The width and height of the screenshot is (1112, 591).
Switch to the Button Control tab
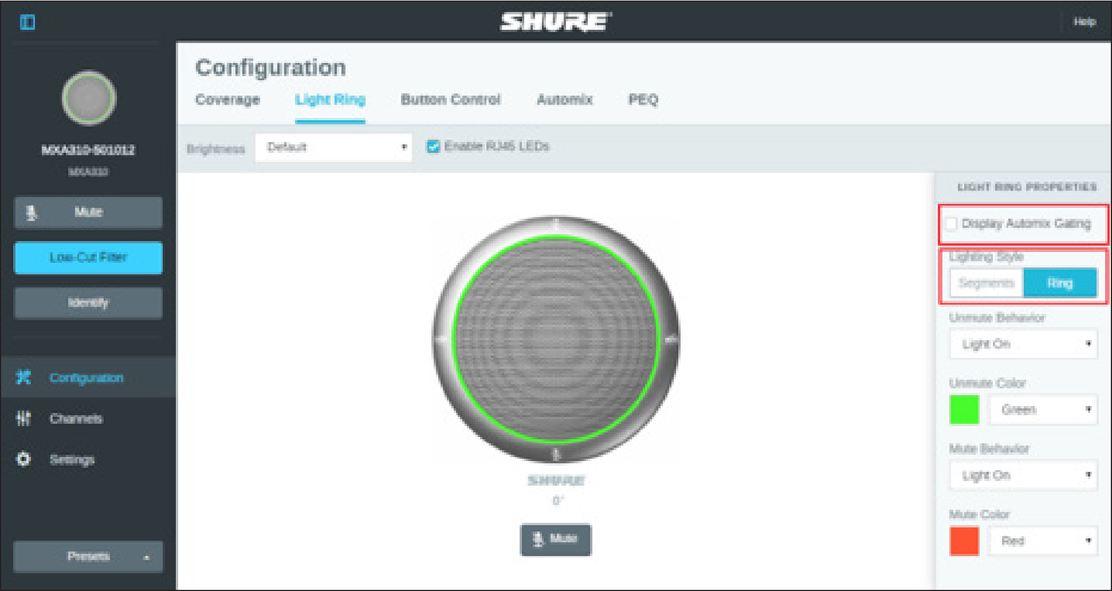pos(451,100)
